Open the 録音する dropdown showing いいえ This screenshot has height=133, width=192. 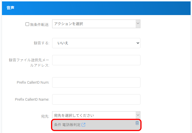pyautogui.click(x=96, y=43)
